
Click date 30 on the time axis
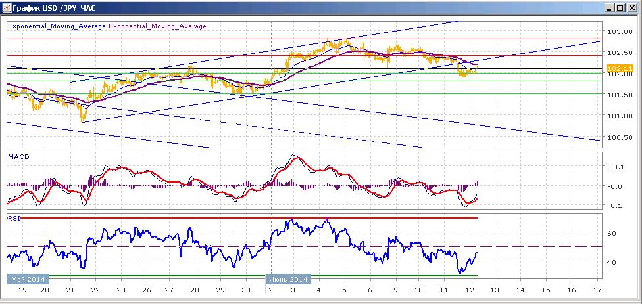pyautogui.click(x=245, y=290)
